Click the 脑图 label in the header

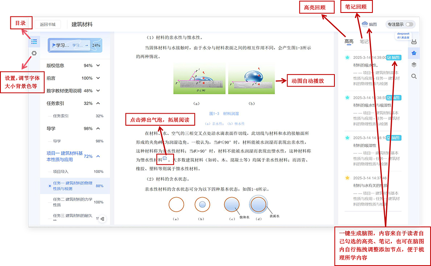[373, 24]
